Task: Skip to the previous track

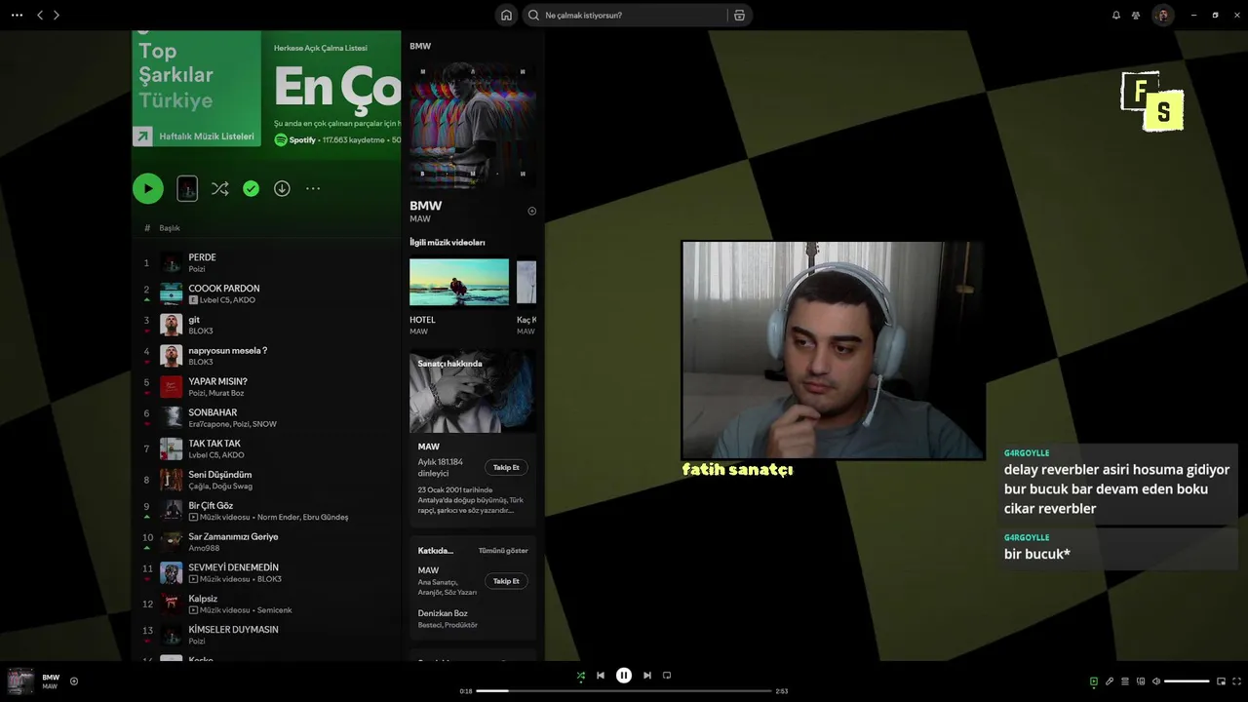Action: pos(601,676)
